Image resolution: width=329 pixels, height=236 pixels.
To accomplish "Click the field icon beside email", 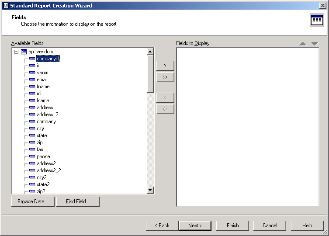I will (32, 80).
